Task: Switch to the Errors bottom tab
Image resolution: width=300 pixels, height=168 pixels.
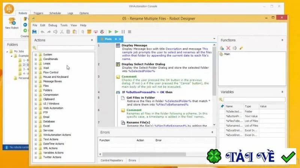Action: (x=132, y=160)
